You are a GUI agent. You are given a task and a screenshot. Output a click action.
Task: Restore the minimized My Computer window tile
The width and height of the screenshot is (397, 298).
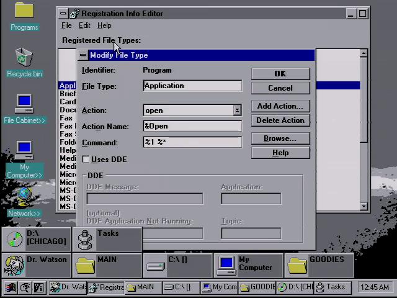click(249, 266)
